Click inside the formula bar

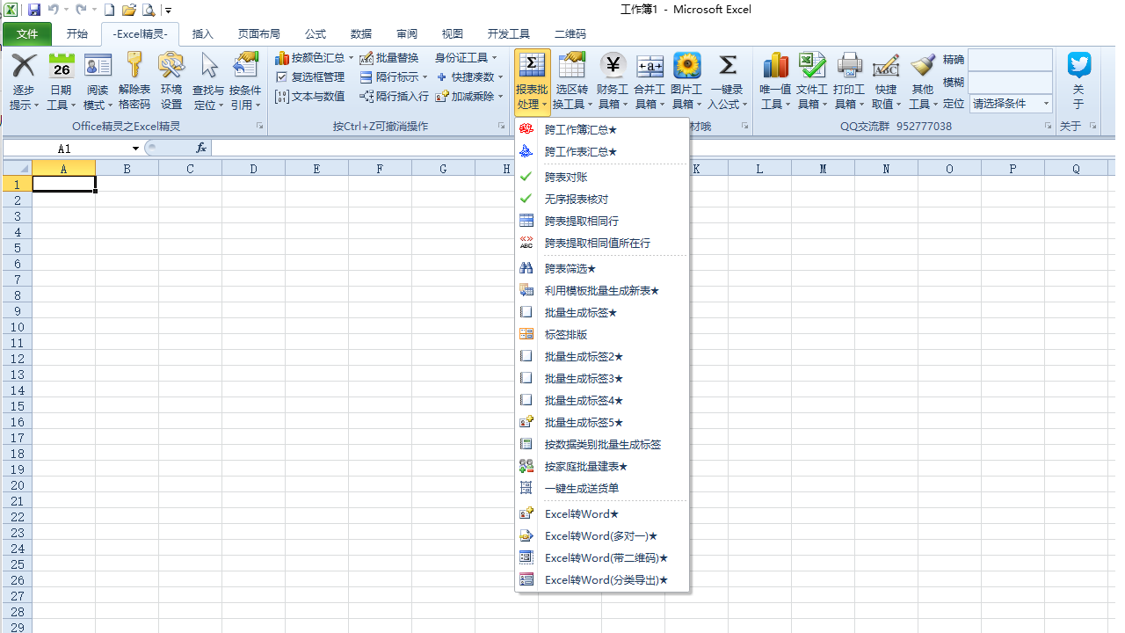click(352, 148)
